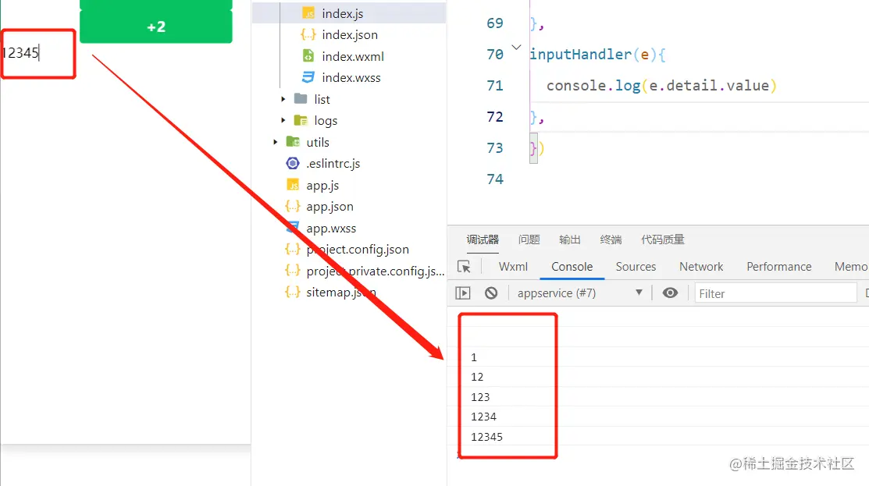Click the index.js JS file icon
The height and width of the screenshot is (486, 869).
click(308, 12)
